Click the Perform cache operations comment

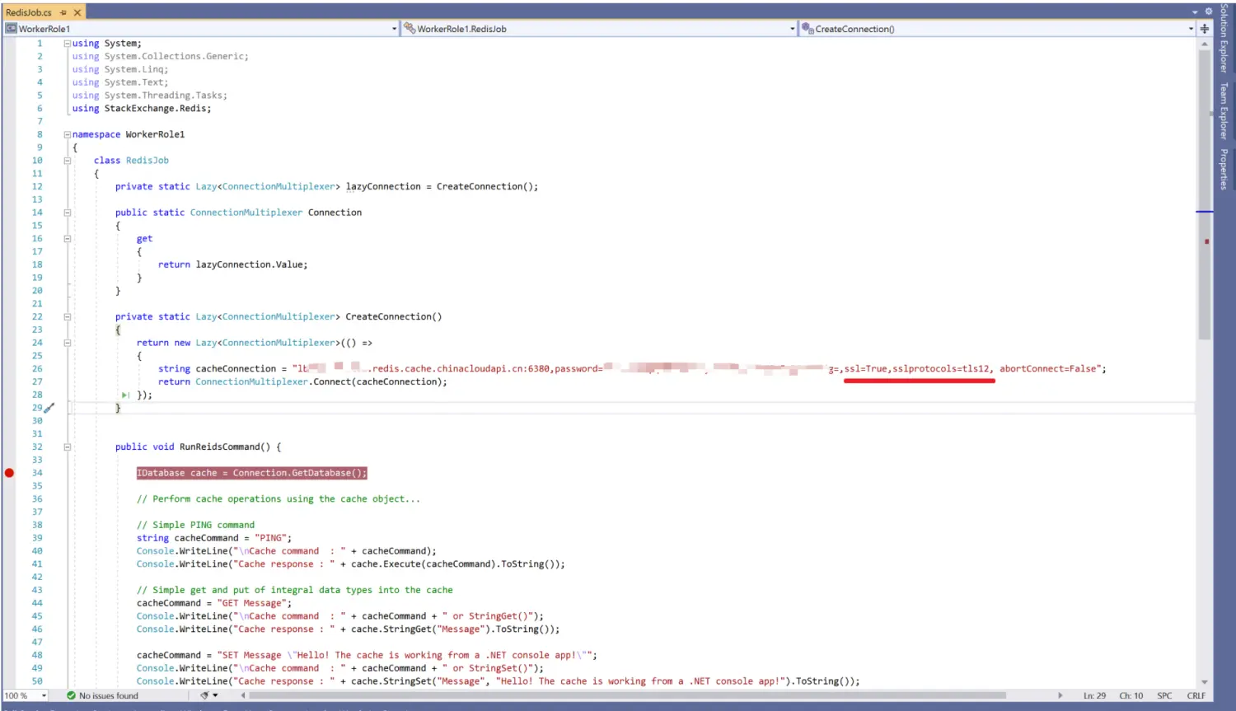click(x=279, y=499)
